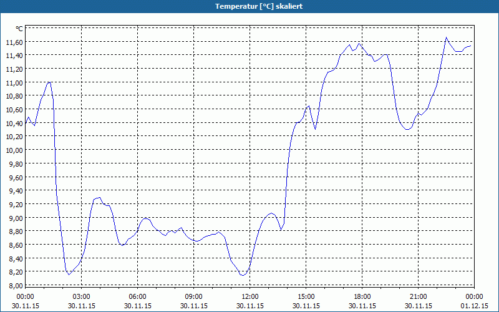The width and height of the screenshot is (499, 312).
Task: Click the 10,00 y-axis value
Action: click(14, 150)
